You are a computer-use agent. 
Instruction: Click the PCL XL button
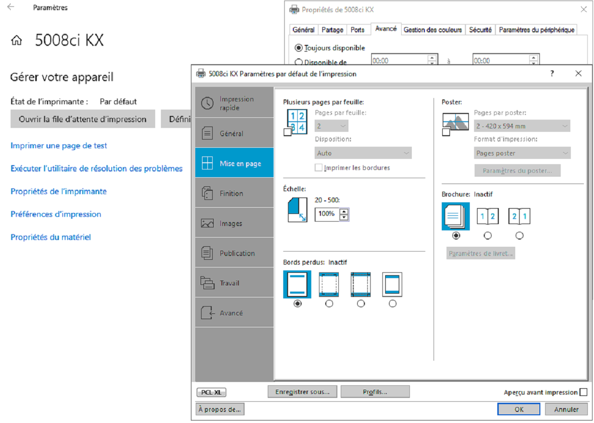point(211,393)
